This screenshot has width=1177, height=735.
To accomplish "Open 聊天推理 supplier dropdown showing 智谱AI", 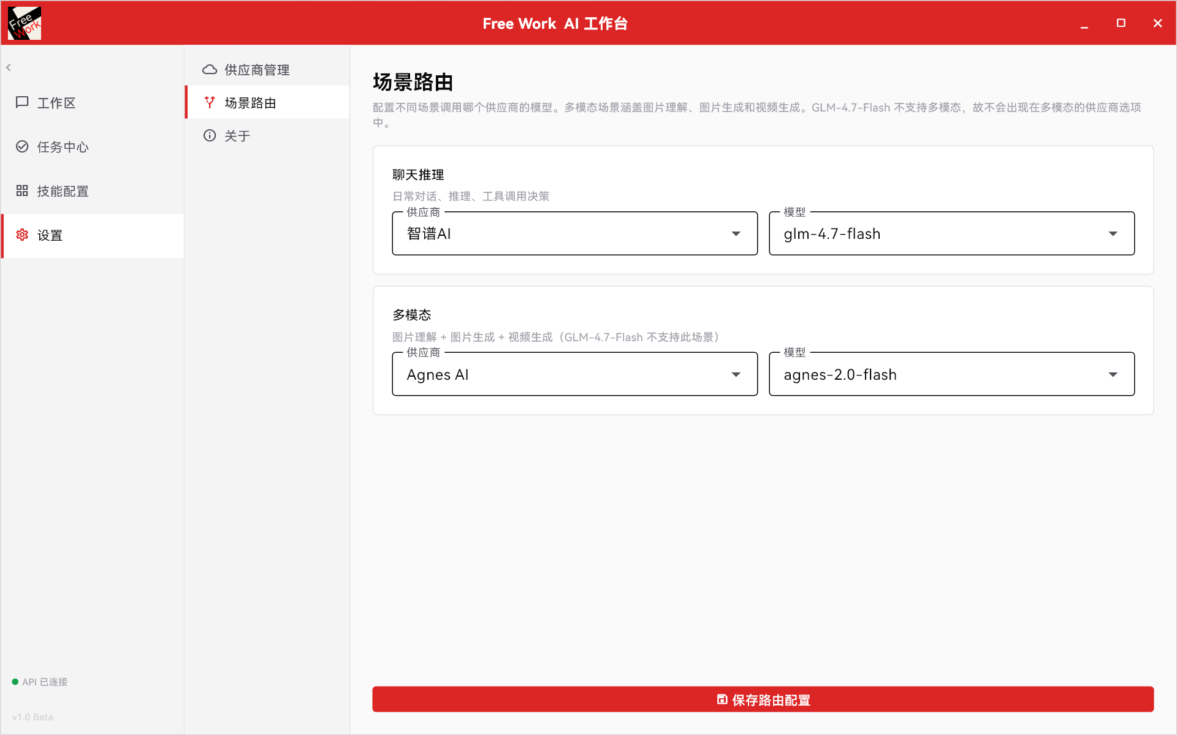I will pyautogui.click(x=574, y=233).
